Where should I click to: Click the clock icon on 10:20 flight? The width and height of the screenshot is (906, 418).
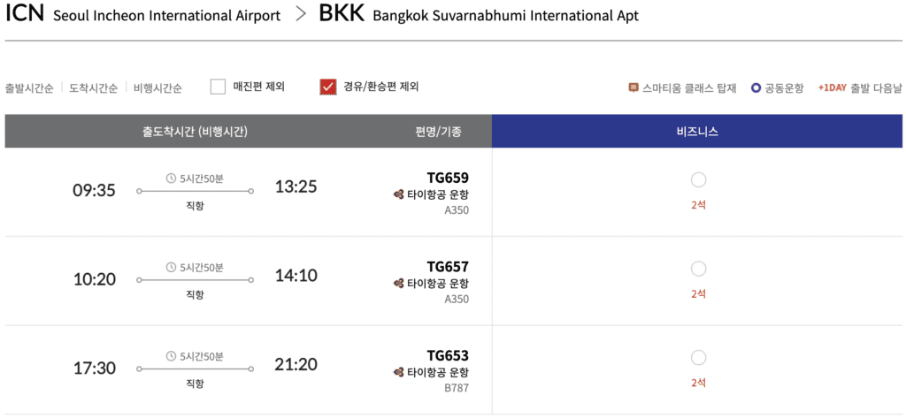pyautogui.click(x=171, y=267)
